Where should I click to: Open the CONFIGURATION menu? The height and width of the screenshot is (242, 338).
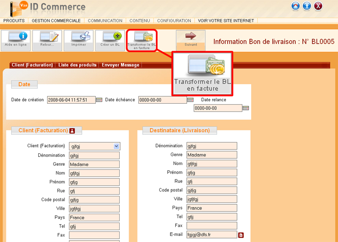(x=174, y=21)
